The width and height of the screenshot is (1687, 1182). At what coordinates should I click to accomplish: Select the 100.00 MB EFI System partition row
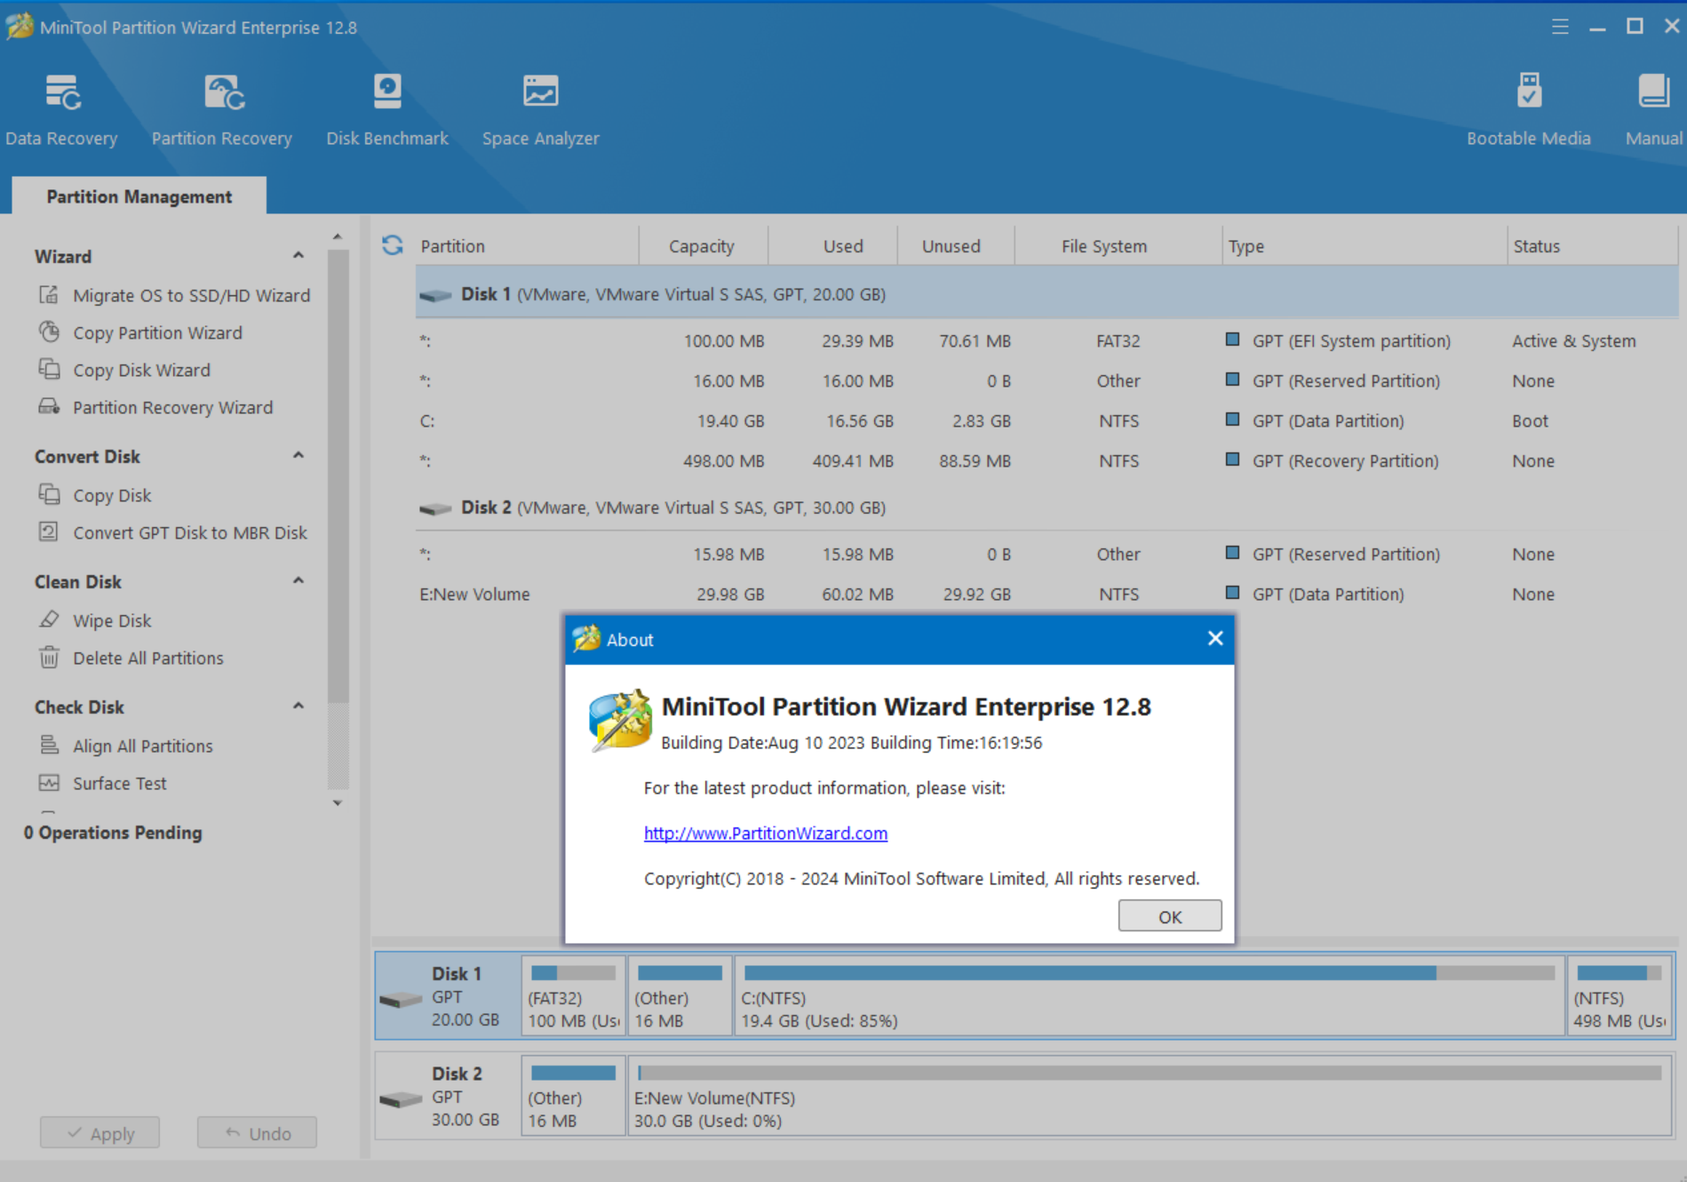coord(1046,340)
